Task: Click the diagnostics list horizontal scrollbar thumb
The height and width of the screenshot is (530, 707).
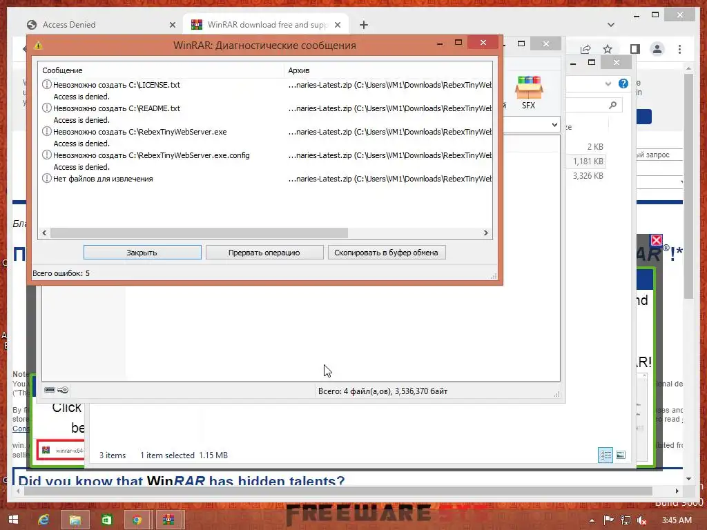Action: (x=200, y=233)
